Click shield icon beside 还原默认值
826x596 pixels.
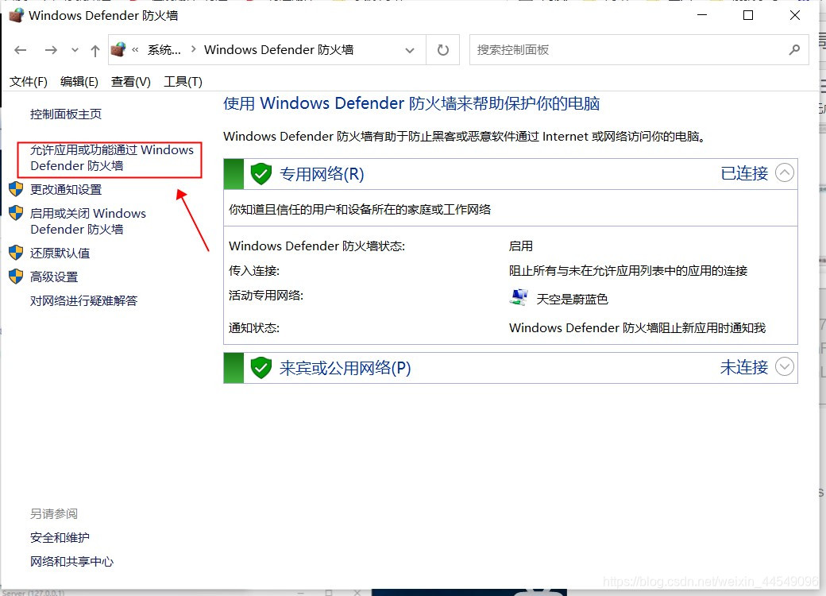pyautogui.click(x=17, y=253)
